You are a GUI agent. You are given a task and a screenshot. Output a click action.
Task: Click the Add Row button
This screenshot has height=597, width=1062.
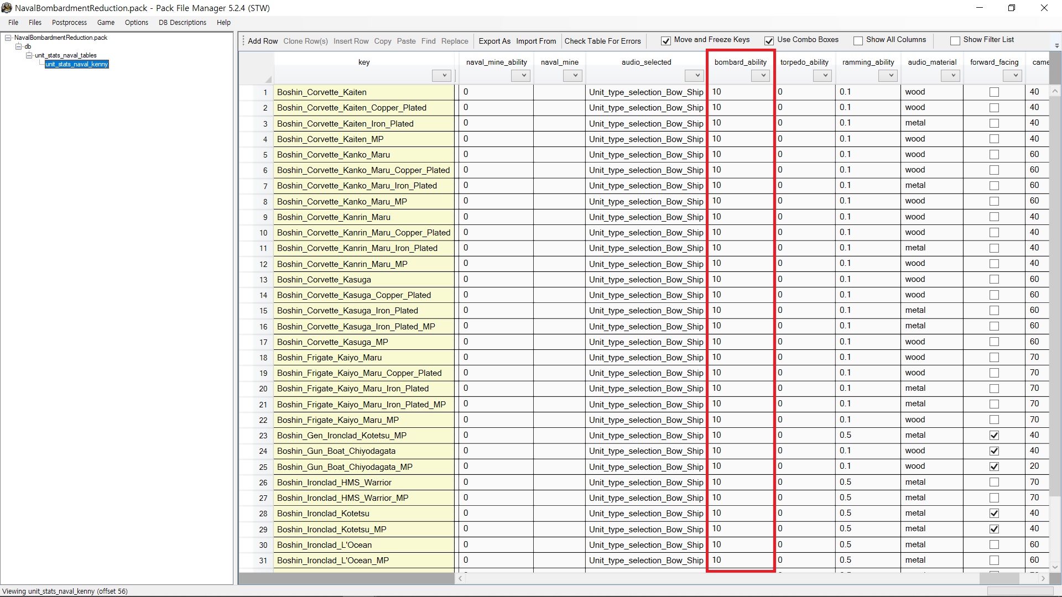click(262, 41)
